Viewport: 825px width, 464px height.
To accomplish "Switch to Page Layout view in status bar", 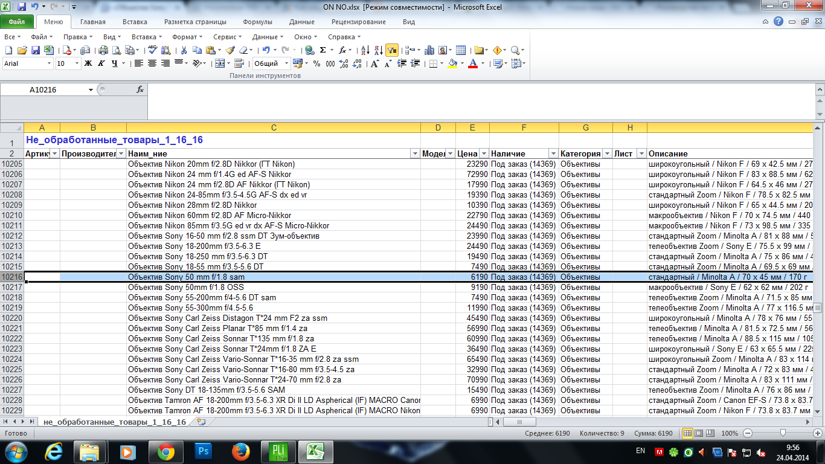I will (x=699, y=433).
